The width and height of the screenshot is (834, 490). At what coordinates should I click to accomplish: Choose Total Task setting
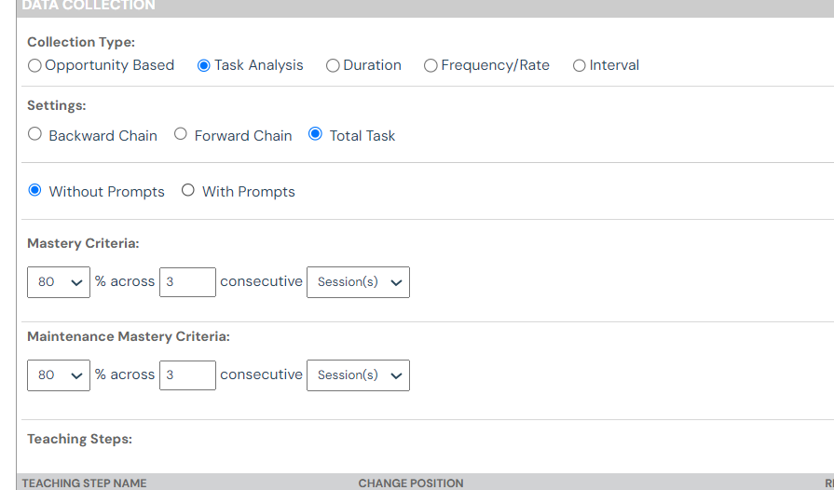315,134
